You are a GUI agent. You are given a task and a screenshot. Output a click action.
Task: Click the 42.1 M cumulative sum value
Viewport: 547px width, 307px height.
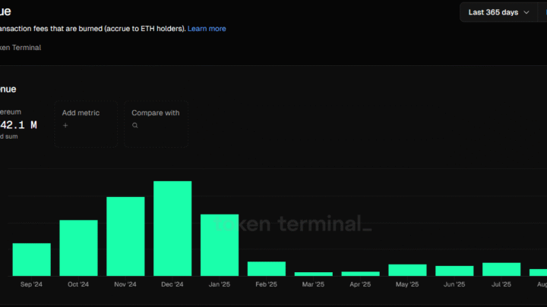click(x=19, y=125)
